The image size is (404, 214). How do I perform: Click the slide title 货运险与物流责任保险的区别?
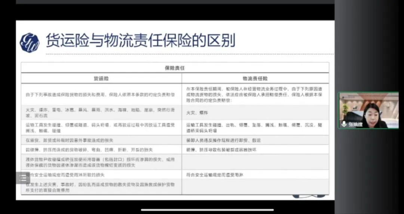click(140, 41)
